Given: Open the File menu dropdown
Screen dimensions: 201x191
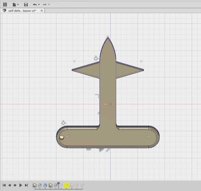Looking at the screenshot, I should click(x=16, y=5).
